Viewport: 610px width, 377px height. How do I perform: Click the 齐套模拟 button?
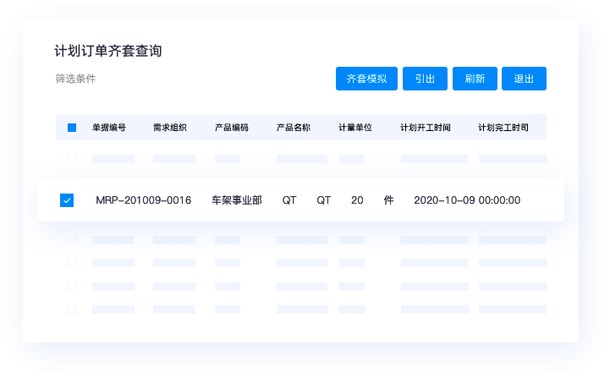pos(366,79)
